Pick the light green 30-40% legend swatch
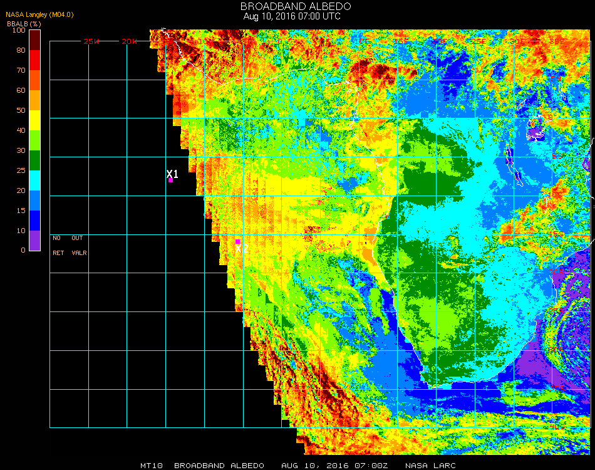The height and width of the screenshot is (470, 595). pos(35,140)
